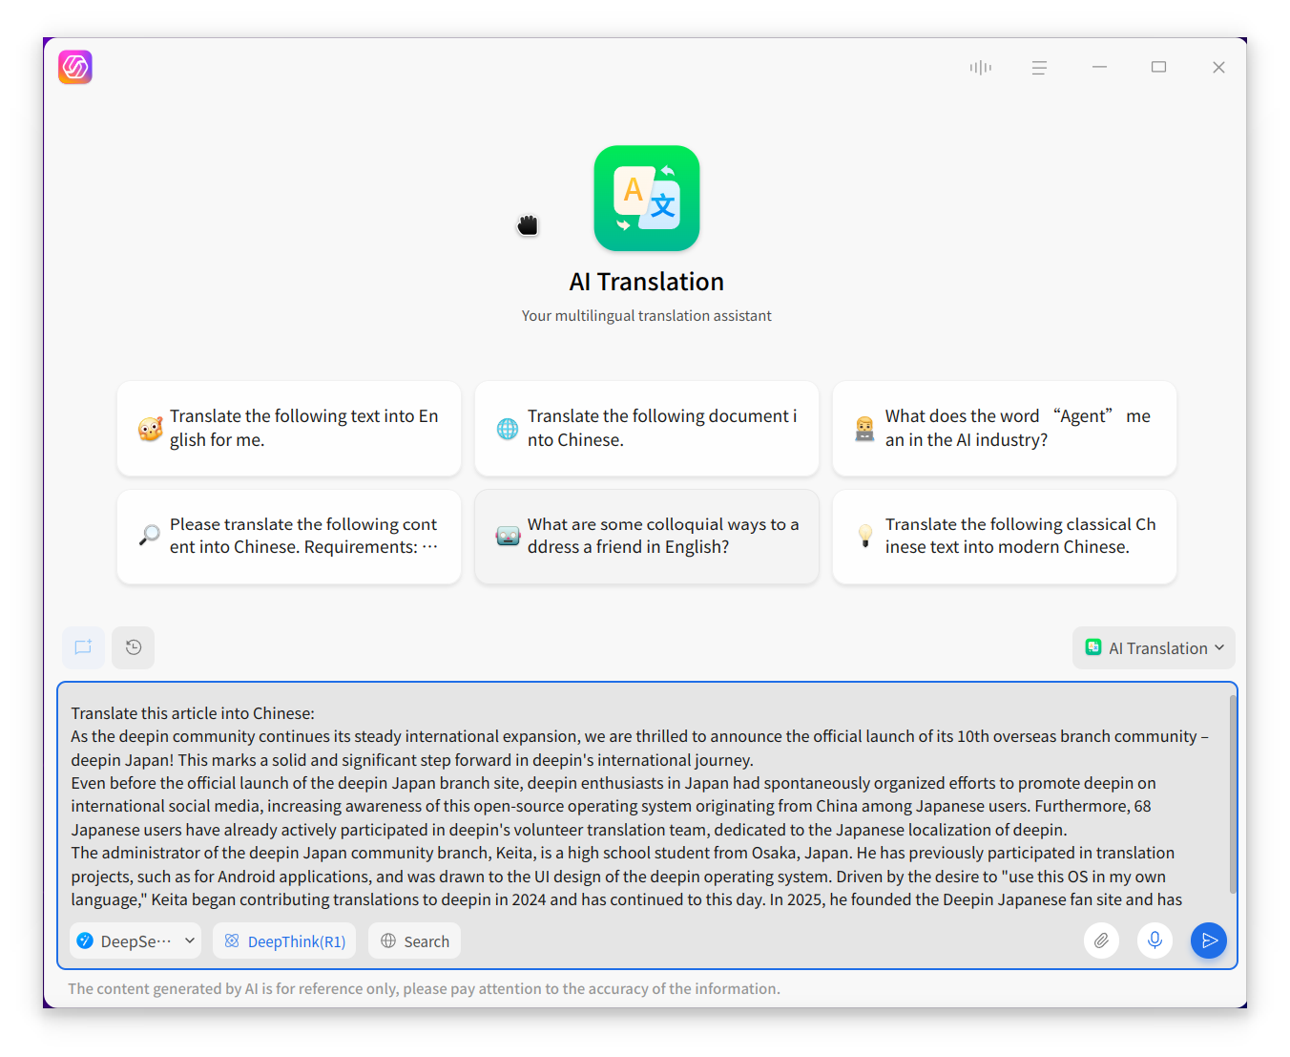Start a new chat conversation
The height and width of the screenshot is (1057, 1290).
point(83,647)
